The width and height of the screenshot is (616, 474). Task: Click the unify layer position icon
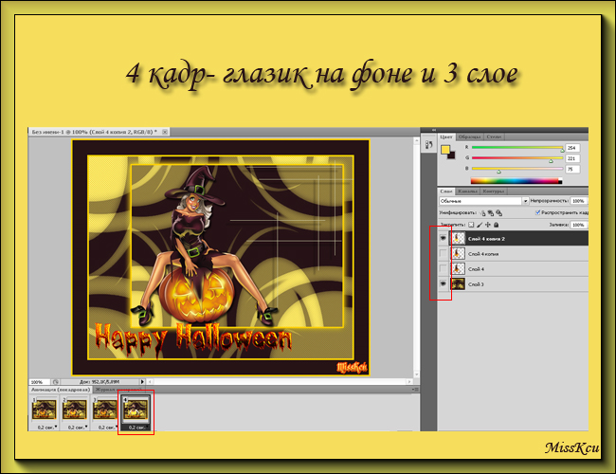pos(482,213)
